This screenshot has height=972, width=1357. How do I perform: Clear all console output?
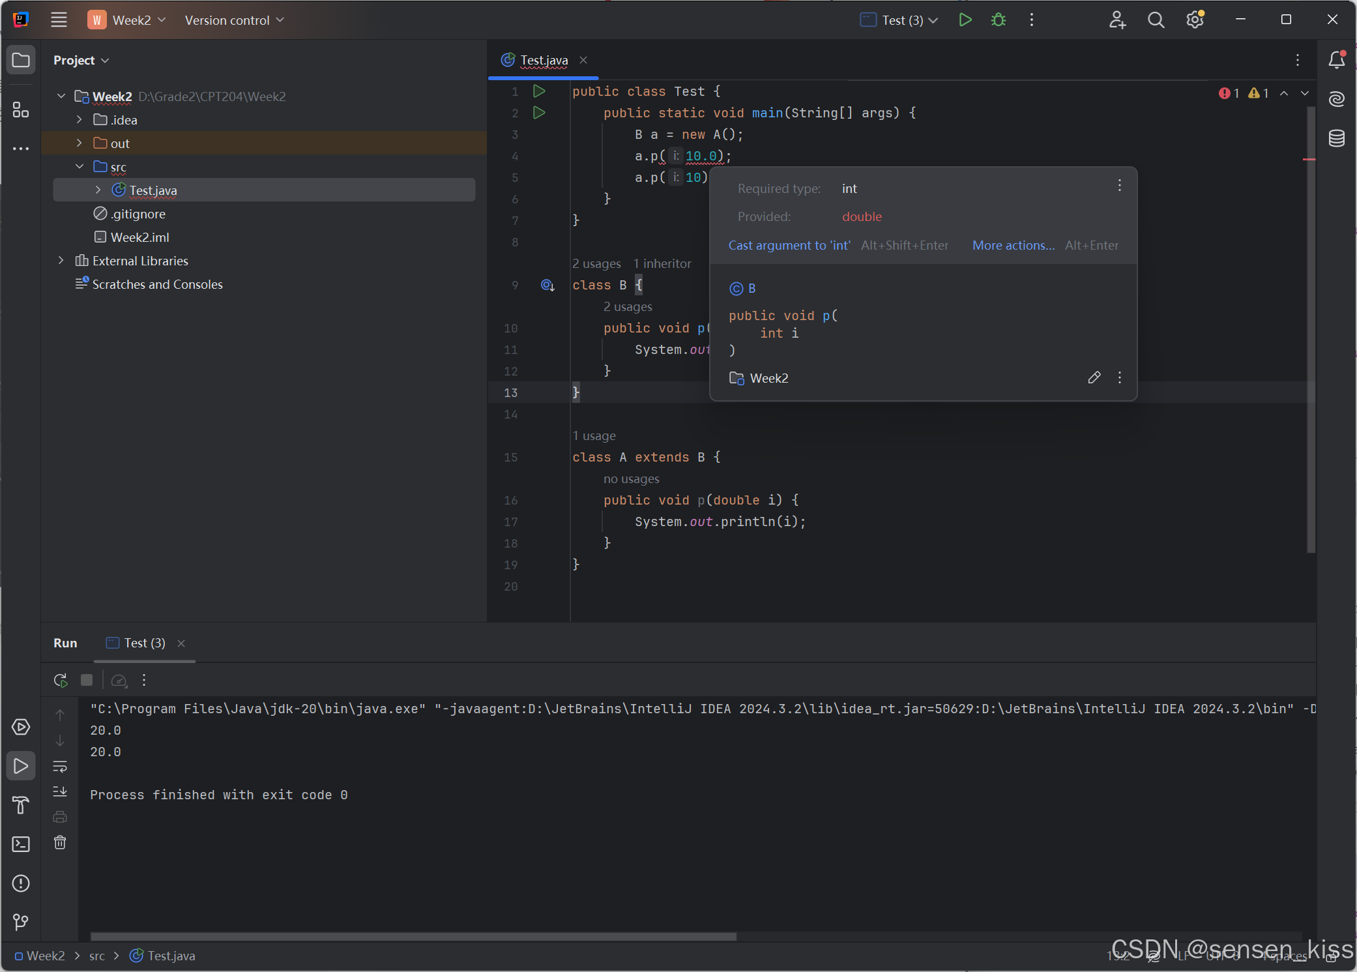point(60,842)
